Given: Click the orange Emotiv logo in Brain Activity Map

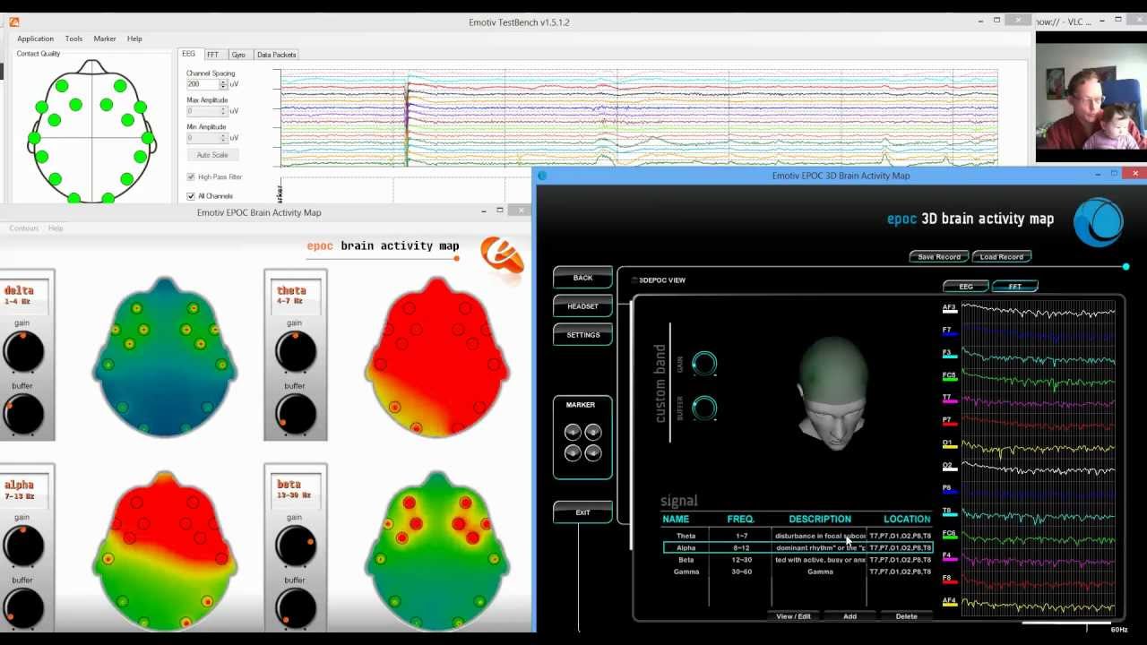Looking at the screenshot, I should coord(502,255).
